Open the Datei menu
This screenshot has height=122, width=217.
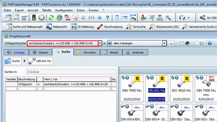7,10
